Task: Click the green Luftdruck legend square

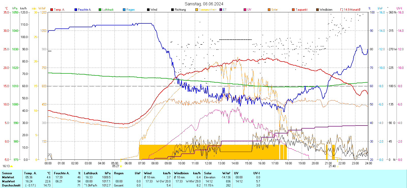Action: (100, 10)
